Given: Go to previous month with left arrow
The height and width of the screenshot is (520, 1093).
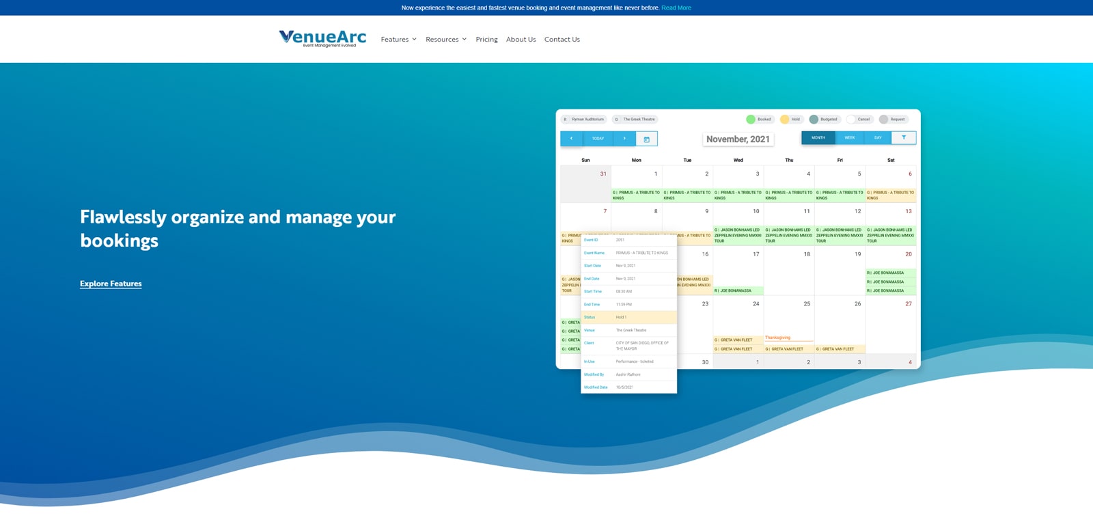Looking at the screenshot, I should click(x=571, y=139).
